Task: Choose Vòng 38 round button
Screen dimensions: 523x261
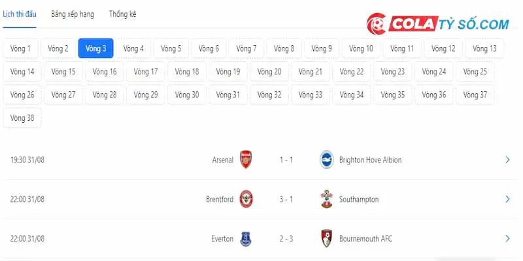Action: point(22,118)
